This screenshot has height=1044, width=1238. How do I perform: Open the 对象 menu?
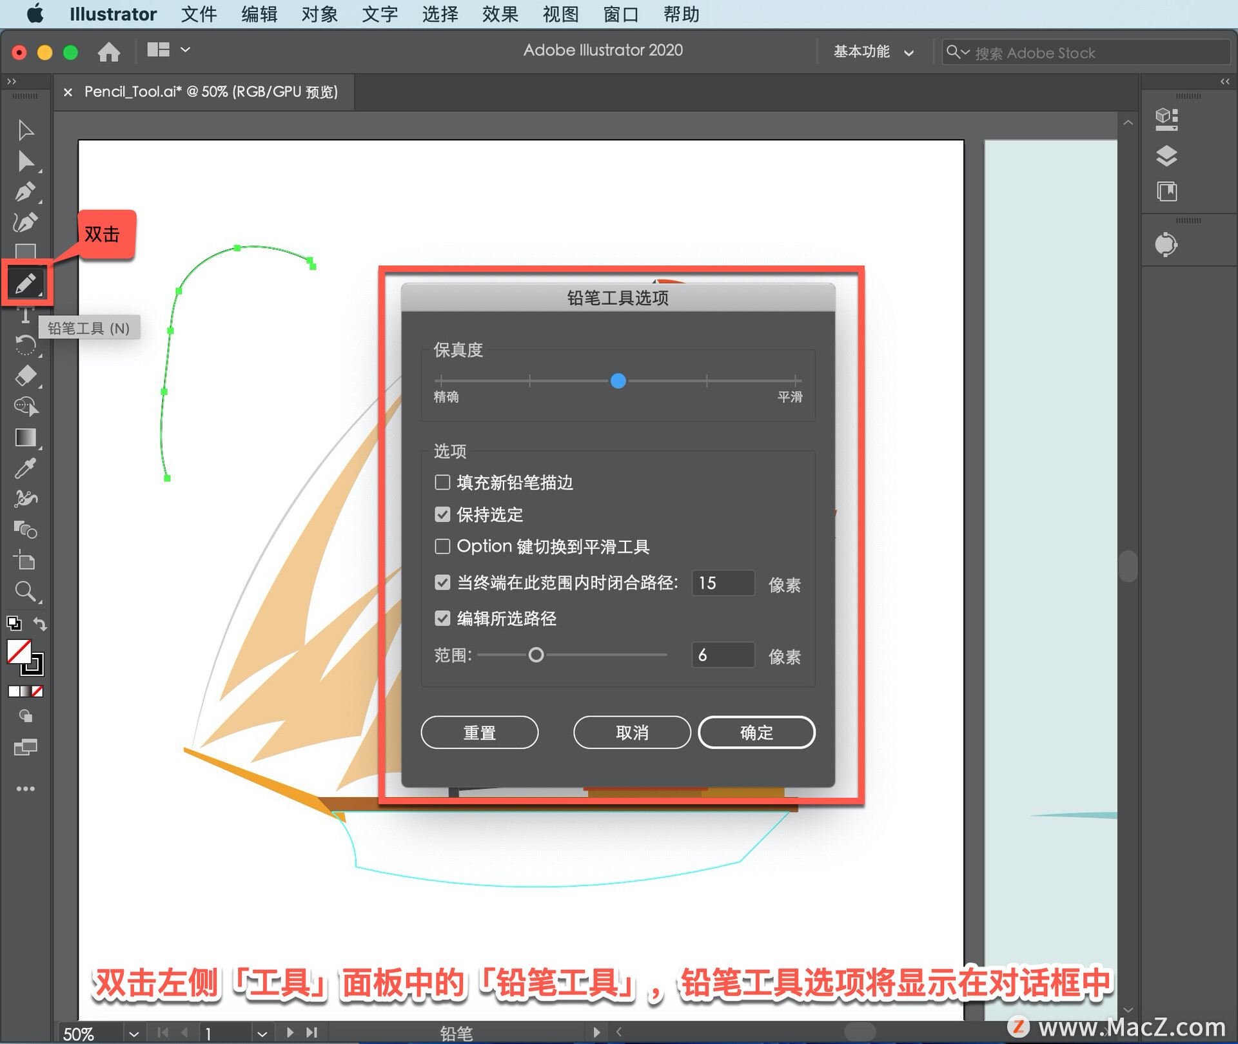[320, 14]
